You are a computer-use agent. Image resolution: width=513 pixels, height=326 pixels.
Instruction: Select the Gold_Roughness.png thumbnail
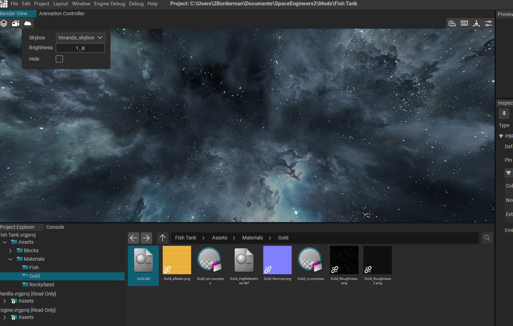coord(344,260)
